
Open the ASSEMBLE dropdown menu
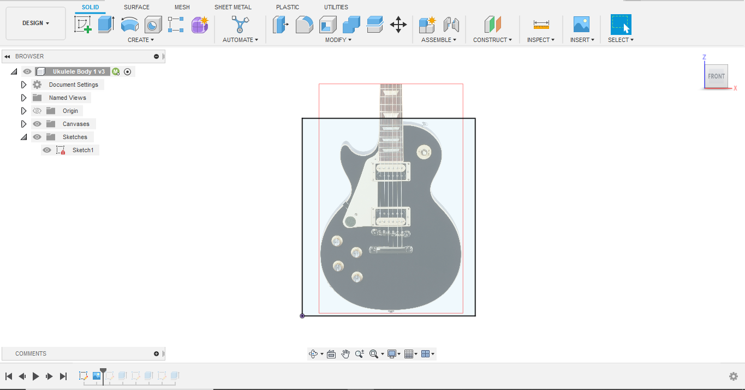pos(439,40)
